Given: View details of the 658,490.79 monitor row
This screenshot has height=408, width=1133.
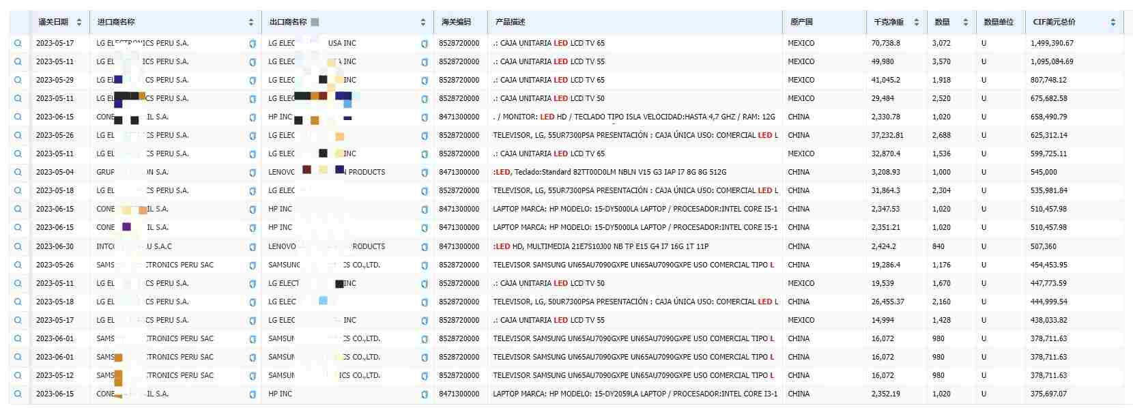Looking at the screenshot, I should click(x=18, y=117).
